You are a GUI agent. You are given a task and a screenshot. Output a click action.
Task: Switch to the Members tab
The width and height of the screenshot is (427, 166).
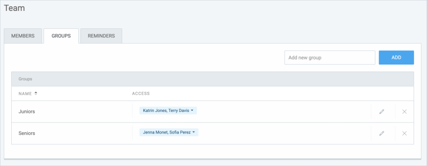(23, 36)
